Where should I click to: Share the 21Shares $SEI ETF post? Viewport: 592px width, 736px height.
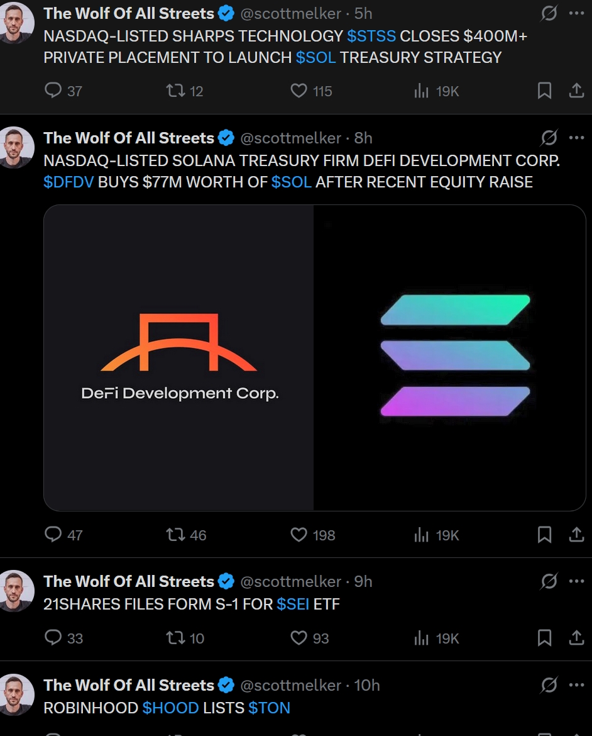click(x=576, y=638)
